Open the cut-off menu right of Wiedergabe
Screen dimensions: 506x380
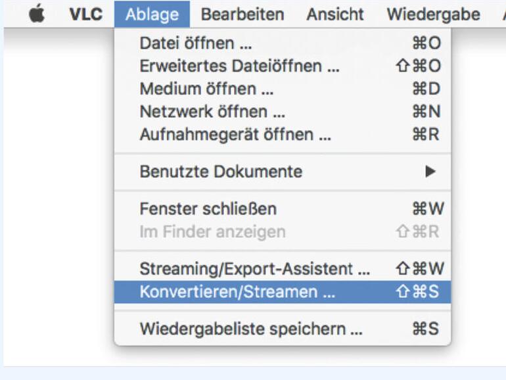pyautogui.click(x=503, y=14)
